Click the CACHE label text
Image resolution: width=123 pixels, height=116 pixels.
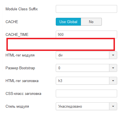pos(12,22)
